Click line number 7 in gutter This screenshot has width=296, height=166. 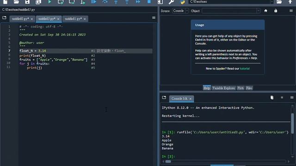click(9, 51)
